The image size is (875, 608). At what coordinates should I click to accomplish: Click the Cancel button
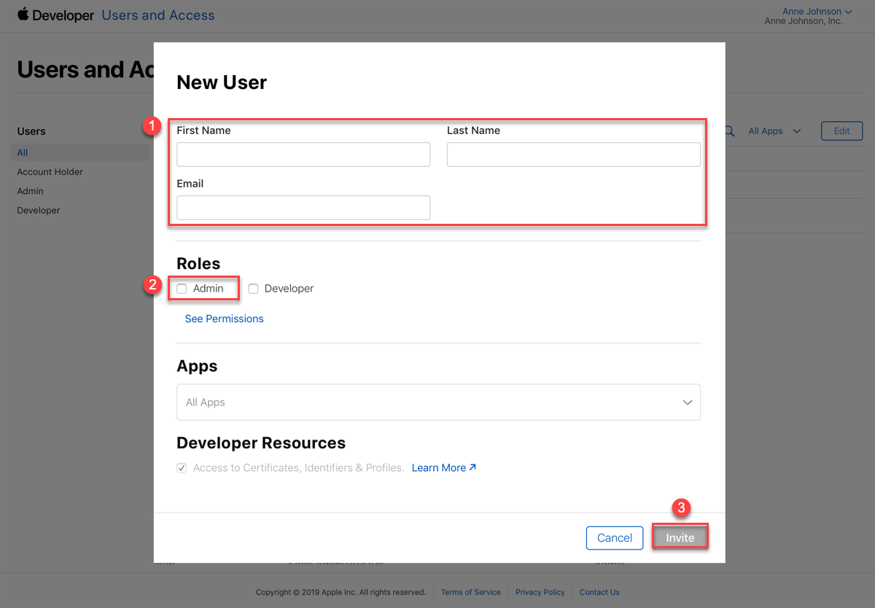[614, 538]
